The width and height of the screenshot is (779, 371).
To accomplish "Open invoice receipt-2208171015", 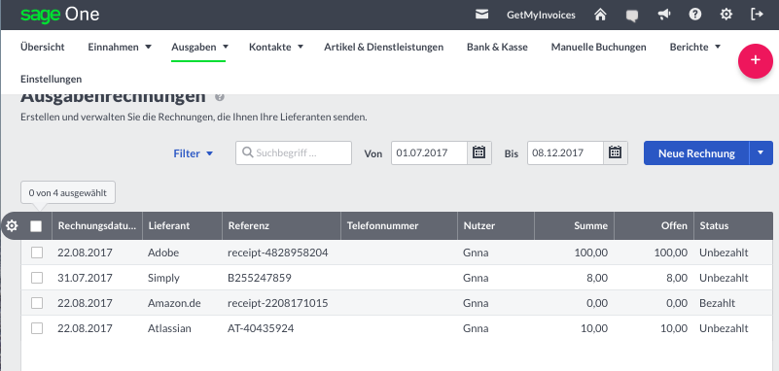I will pos(278,303).
